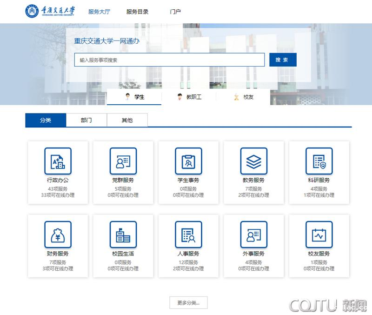This screenshot has height=315, width=372.
Task: Open the 行政办公 service icon
Action: (x=58, y=161)
